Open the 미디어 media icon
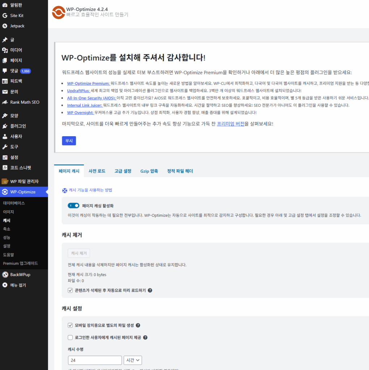Viewport: 369px width, 370px height. point(5,50)
